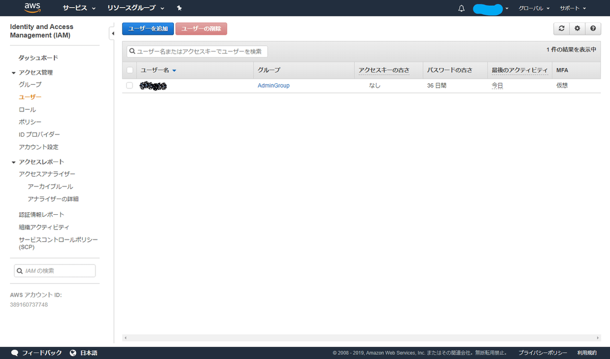Click the フィードバック link
Screen dimensions: 610x359
click(42, 352)
